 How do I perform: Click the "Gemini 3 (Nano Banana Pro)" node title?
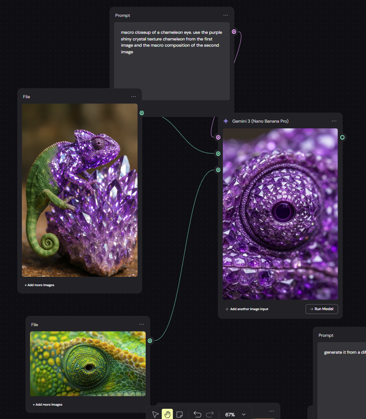[260, 121]
